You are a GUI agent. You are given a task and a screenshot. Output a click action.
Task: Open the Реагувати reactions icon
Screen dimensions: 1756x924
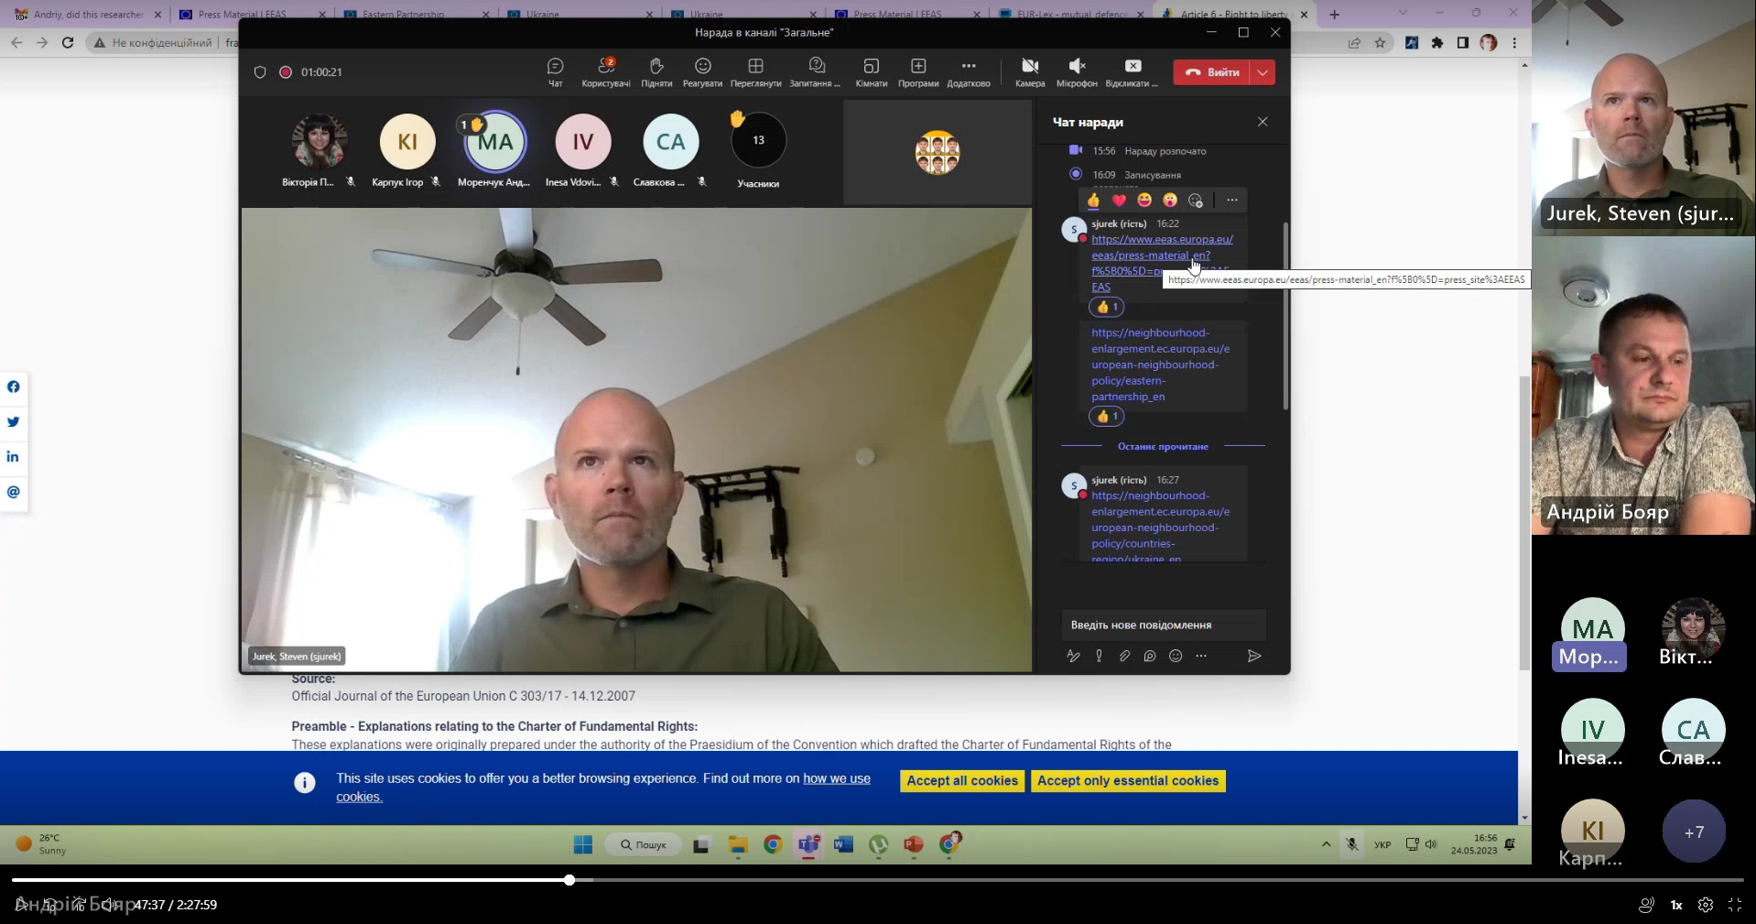coord(702,67)
